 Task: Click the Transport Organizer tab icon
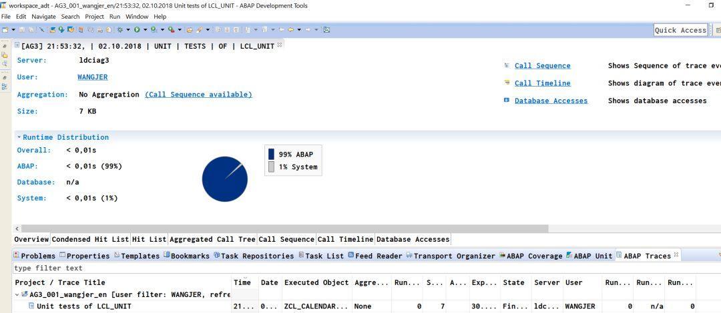[x=409, y=255]
